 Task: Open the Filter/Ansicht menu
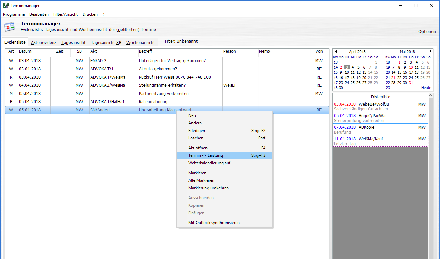[x=65, y=14]
